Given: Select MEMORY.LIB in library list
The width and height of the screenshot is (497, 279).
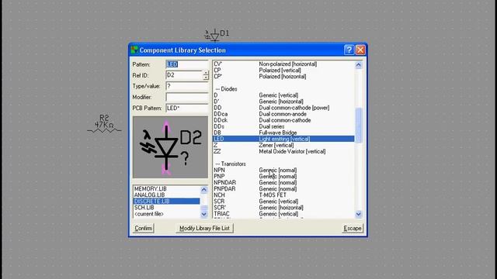Looking at the screenshot, I should (x=166, y=189).
